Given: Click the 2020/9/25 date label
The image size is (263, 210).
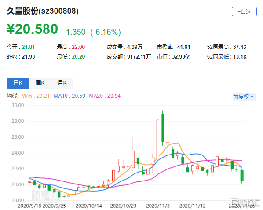Looking at the screenshot, I should click(54, 206).
